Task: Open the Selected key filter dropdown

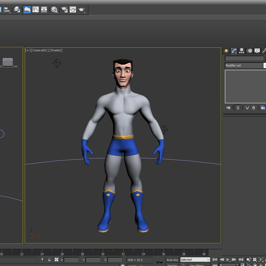Action: [x=195, y=260]
